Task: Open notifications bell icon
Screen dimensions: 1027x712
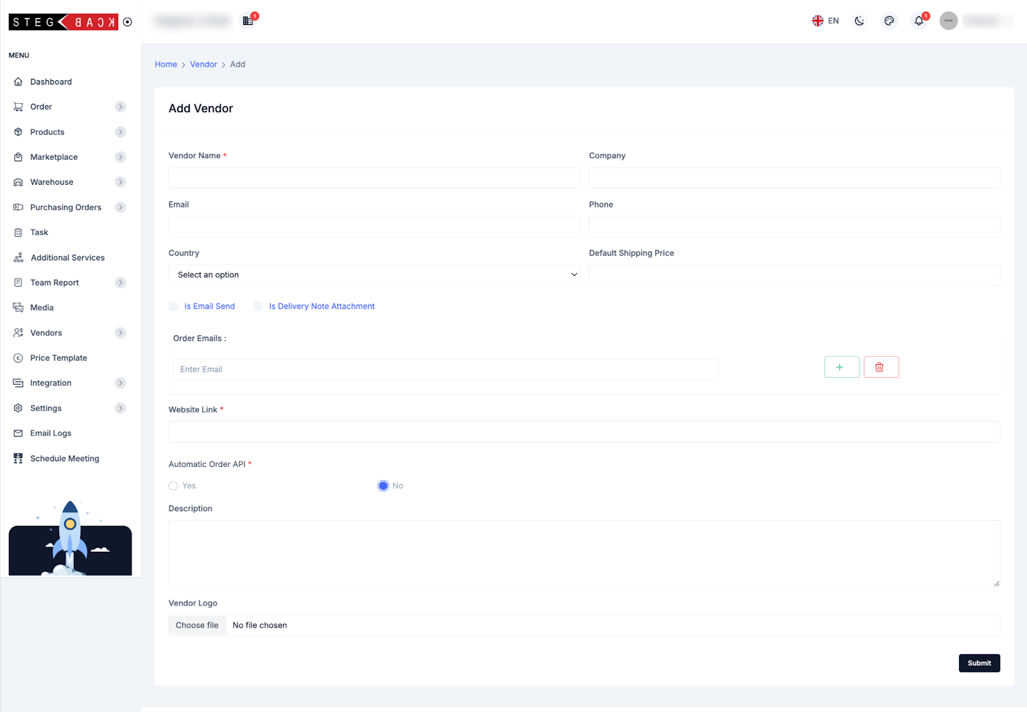Action: point(919,21)
